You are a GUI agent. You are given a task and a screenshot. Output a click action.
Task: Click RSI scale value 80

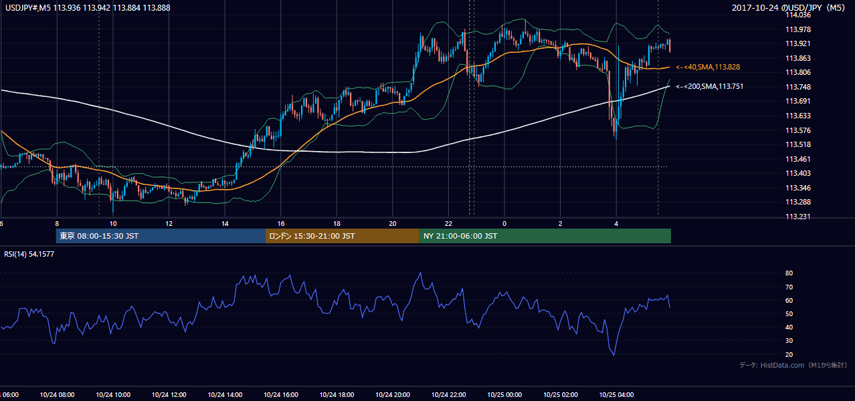tap(789, 273)
